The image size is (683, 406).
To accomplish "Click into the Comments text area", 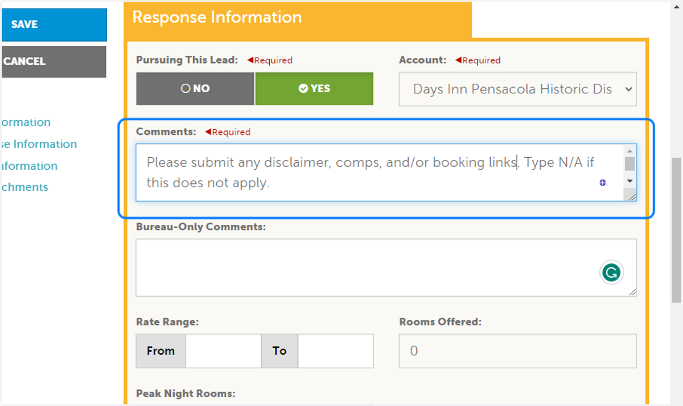I will (x=380, y=173).
